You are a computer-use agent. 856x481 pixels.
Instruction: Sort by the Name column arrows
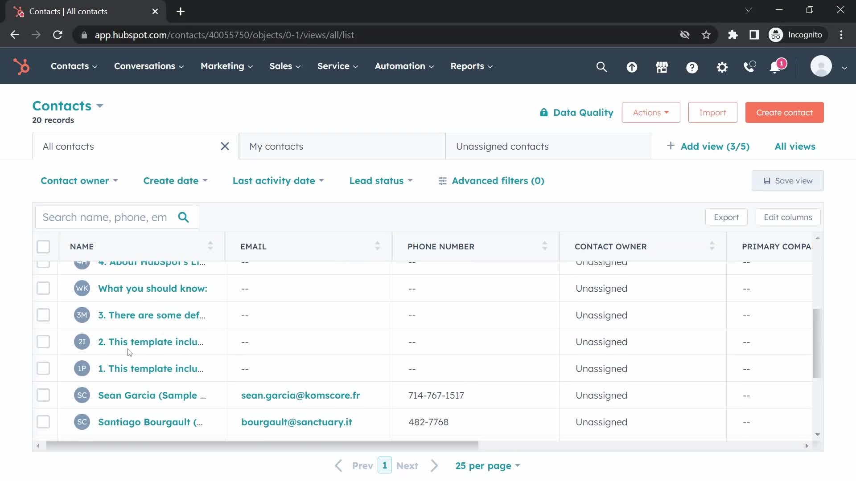tap(210, 246)
